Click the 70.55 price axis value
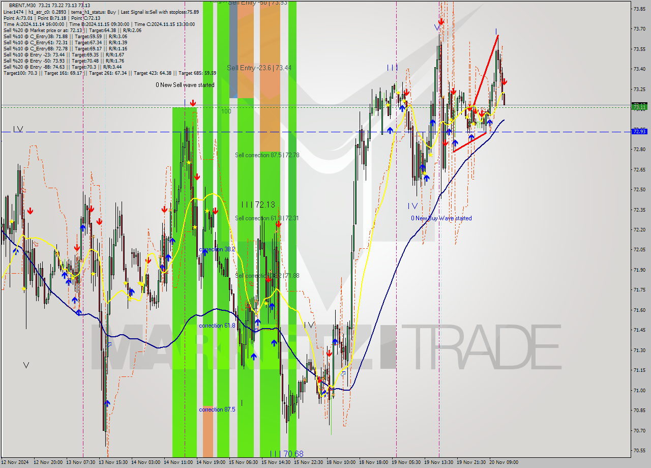 tap(639, 451)
